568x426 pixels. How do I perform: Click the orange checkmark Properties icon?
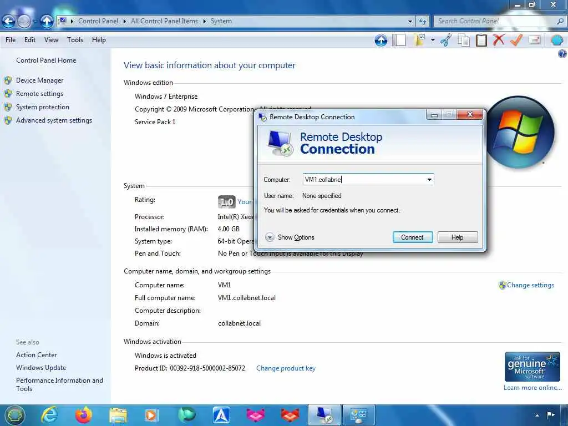516,40
